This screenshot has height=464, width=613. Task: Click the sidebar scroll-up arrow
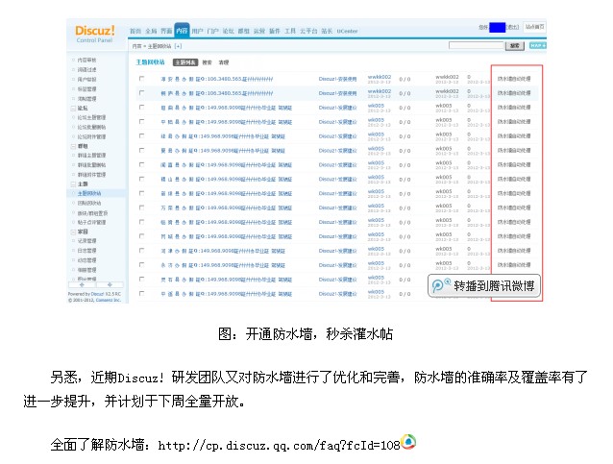point(82,285)
